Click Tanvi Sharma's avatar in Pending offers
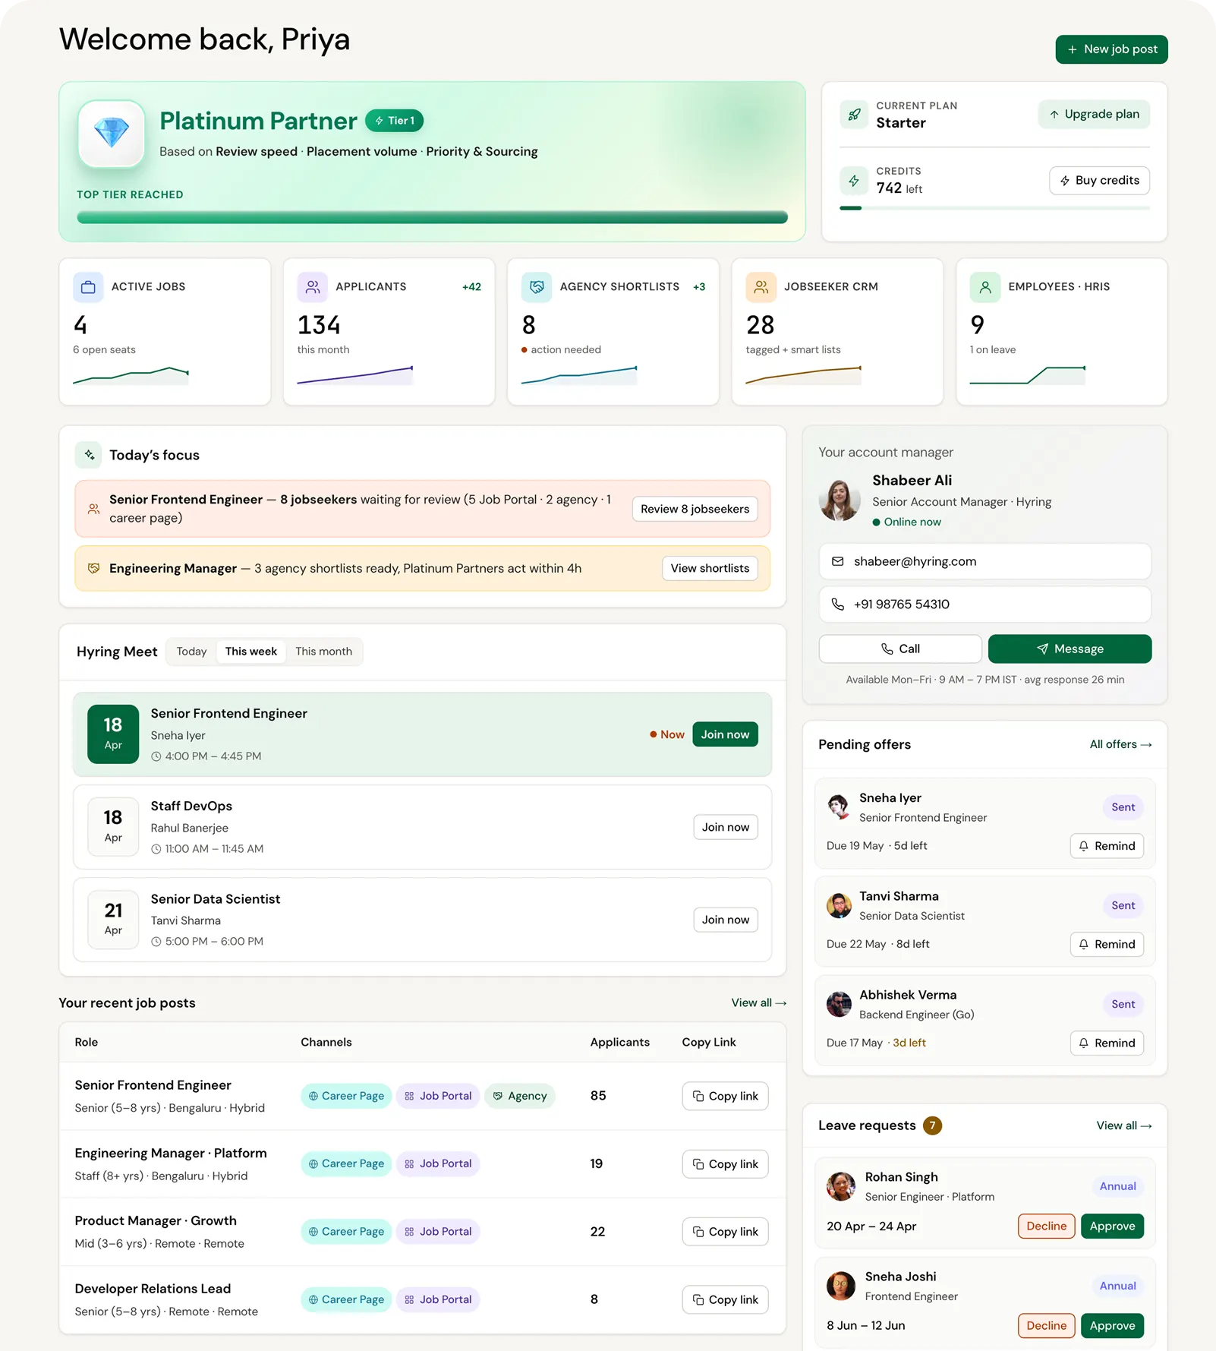This screenshot has height=1351, width=1216. point(839,905)
